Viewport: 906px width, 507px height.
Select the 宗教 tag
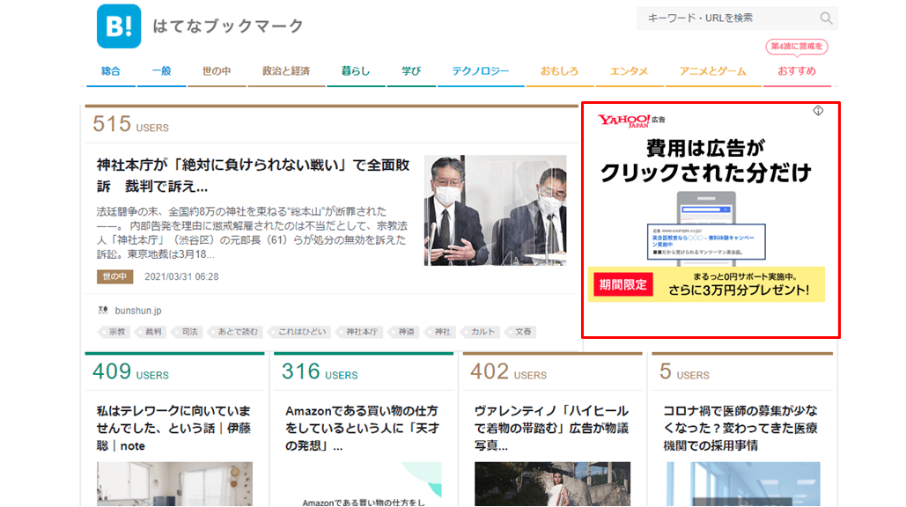coord(114,332)
